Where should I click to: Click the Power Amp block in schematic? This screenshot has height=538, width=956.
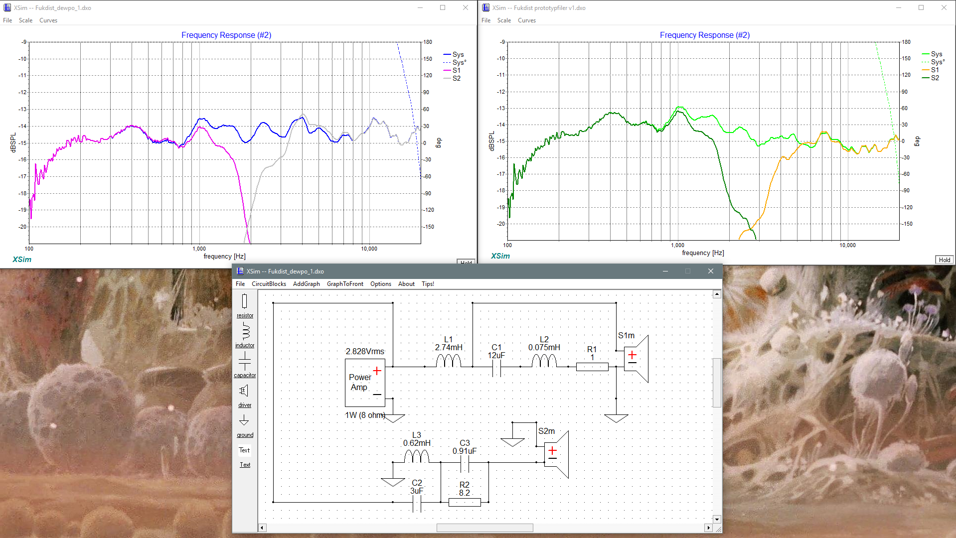(365, 383)
